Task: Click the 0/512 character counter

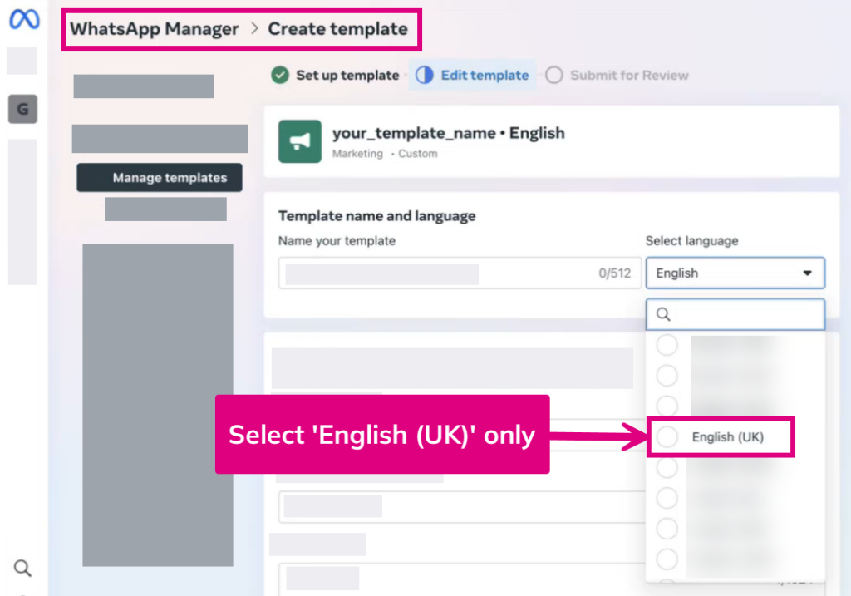Action: (x=614, y=273)
